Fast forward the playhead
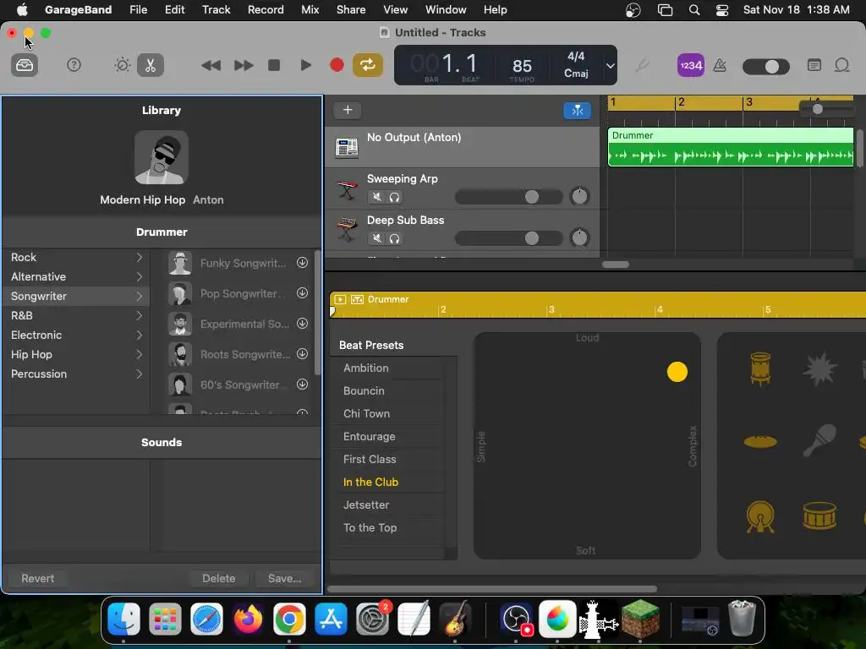Image resolution: width=866 pixels, height=649 pixels. pyautogui.click(x=243, y=66)
